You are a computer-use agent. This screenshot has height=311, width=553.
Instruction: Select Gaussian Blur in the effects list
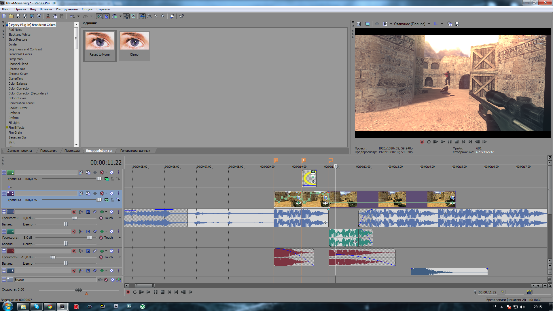[18, 137]
